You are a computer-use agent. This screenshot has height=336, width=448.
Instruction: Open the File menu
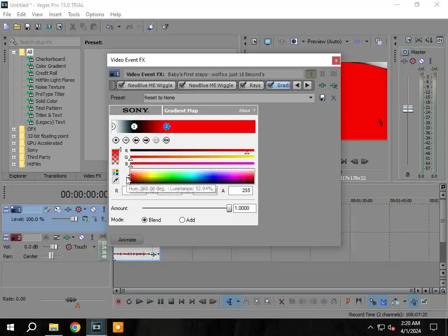pos(7,14)
